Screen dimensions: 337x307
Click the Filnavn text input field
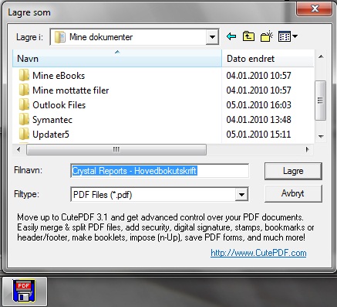tap(160, 171)
